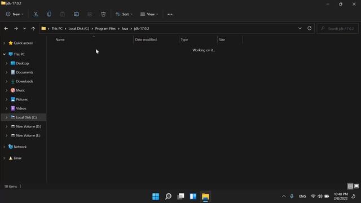Go forward with the right arrow
361x203 pixels.
coord(16,29)
